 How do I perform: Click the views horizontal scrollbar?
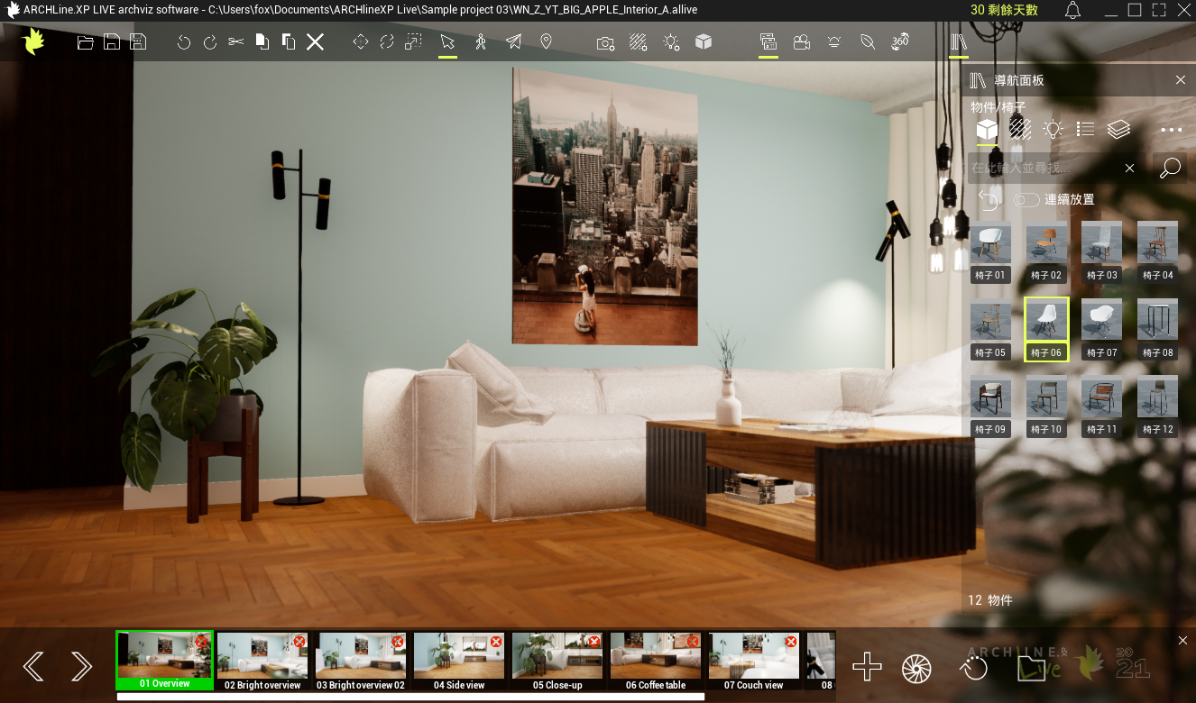tap(410, 697)
